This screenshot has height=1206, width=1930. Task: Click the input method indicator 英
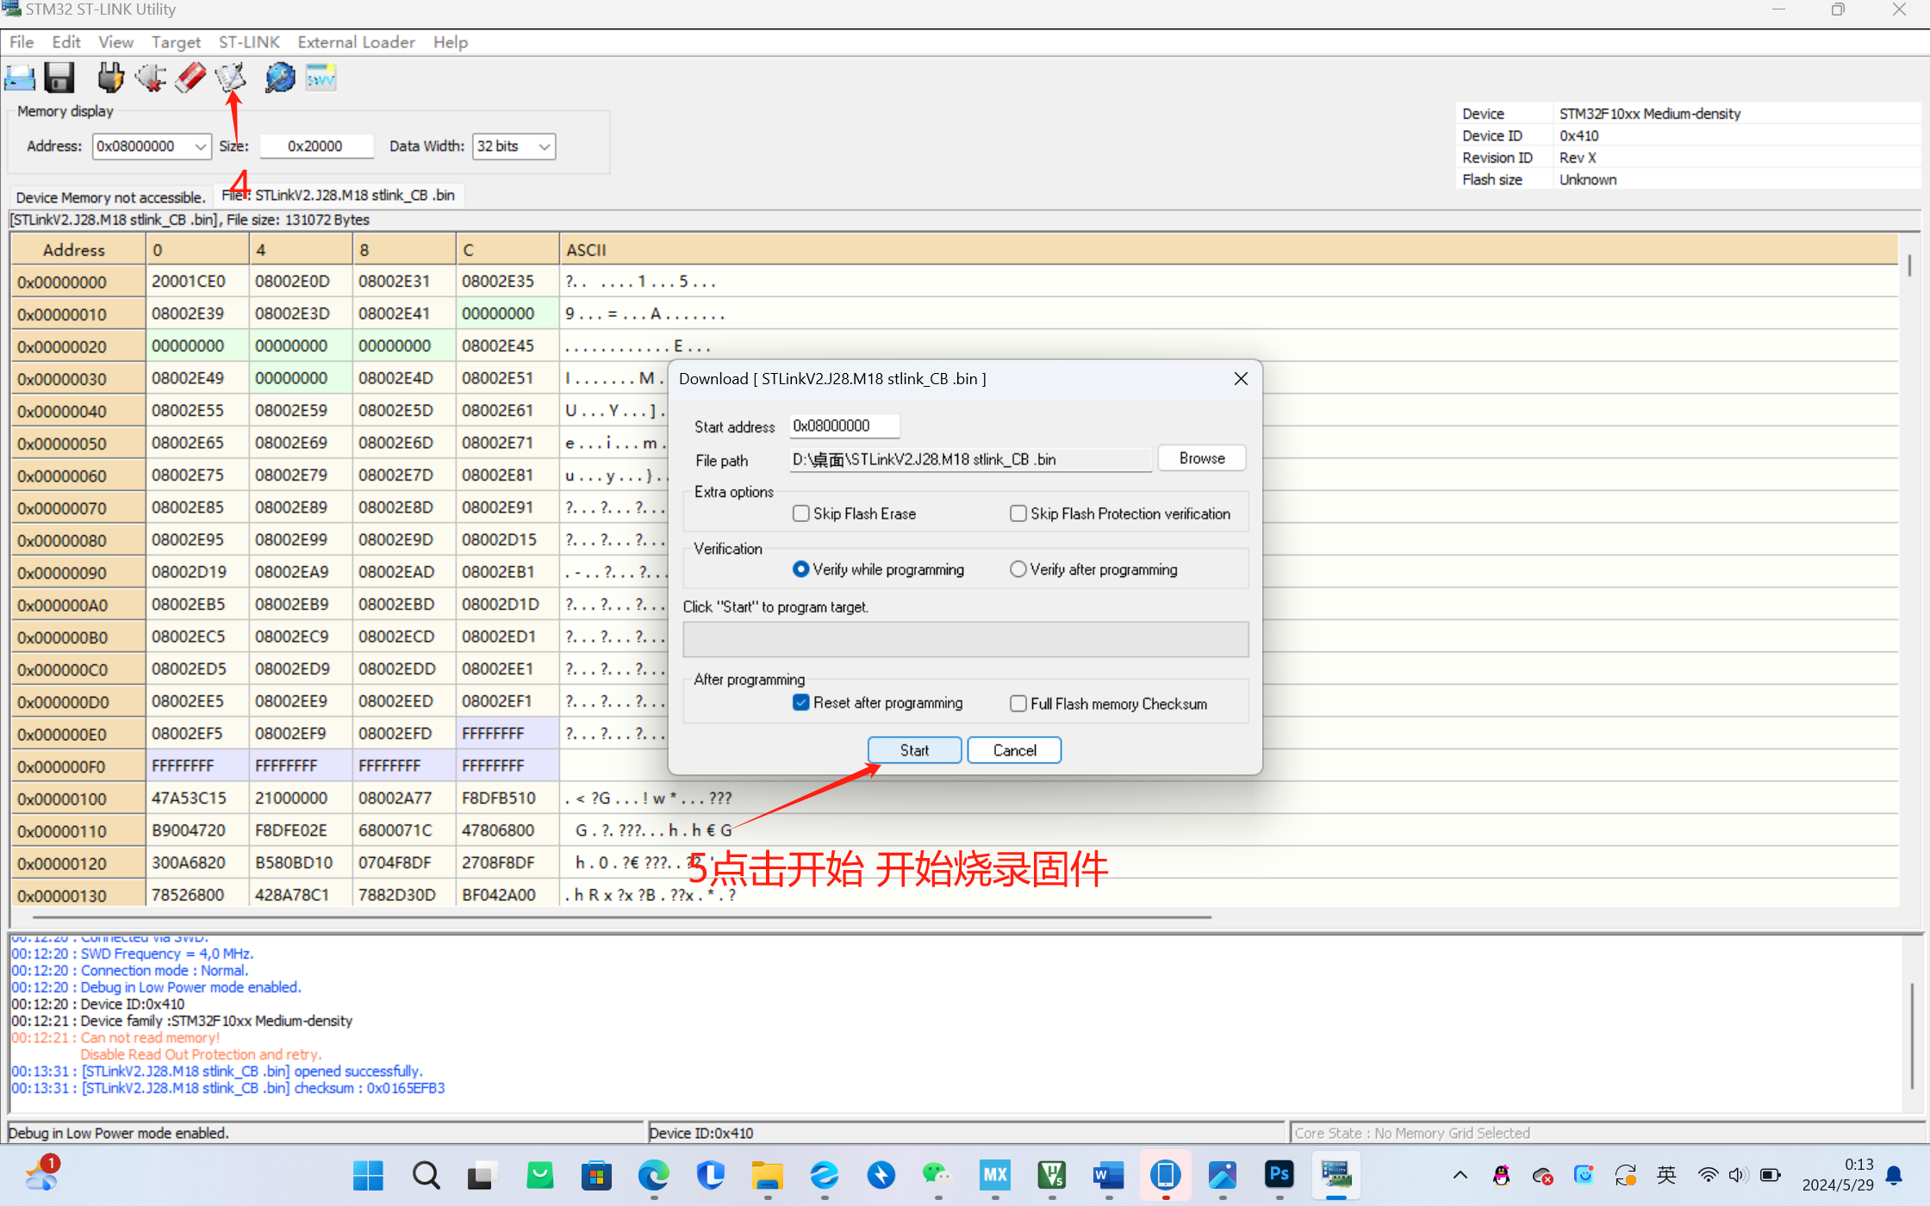click(x=1667, y=1175)
